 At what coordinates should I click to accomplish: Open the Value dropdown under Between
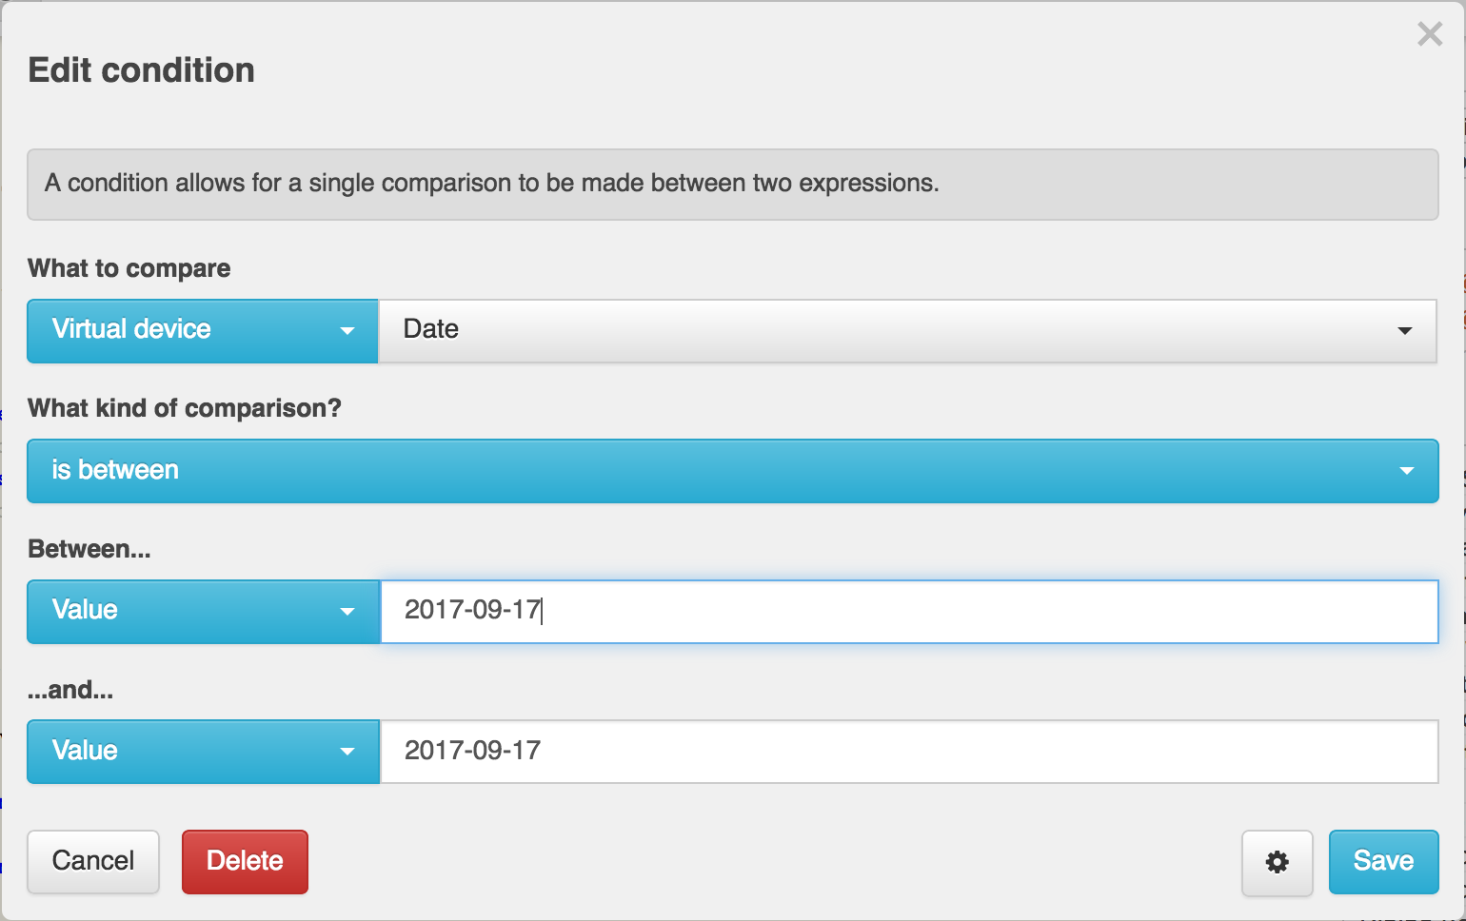(x=203, y=612)
